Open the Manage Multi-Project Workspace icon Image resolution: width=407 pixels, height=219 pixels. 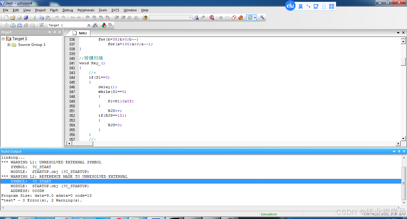point(111,25)
